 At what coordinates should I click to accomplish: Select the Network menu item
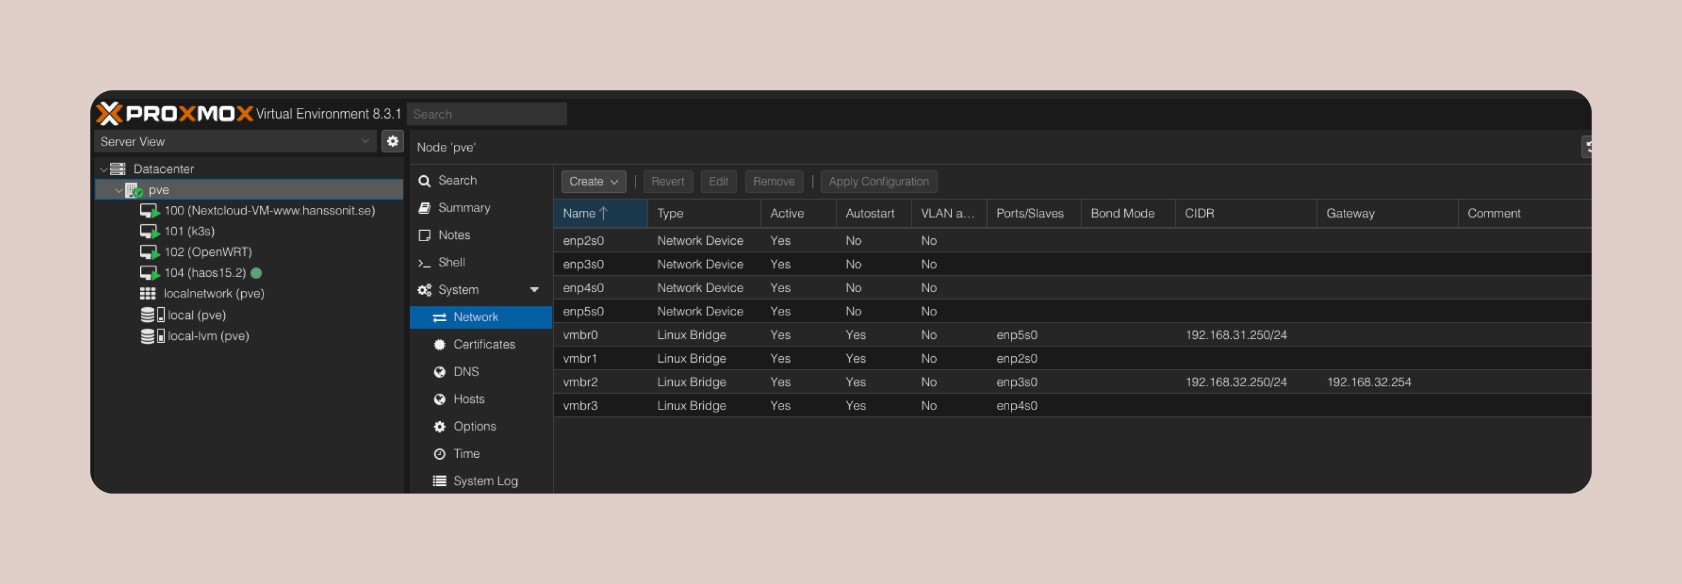pos(481,318)
